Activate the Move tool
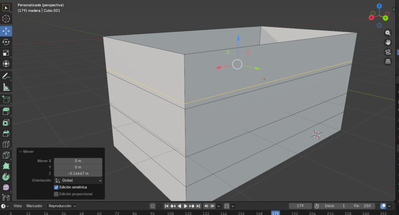 point(6,31)
